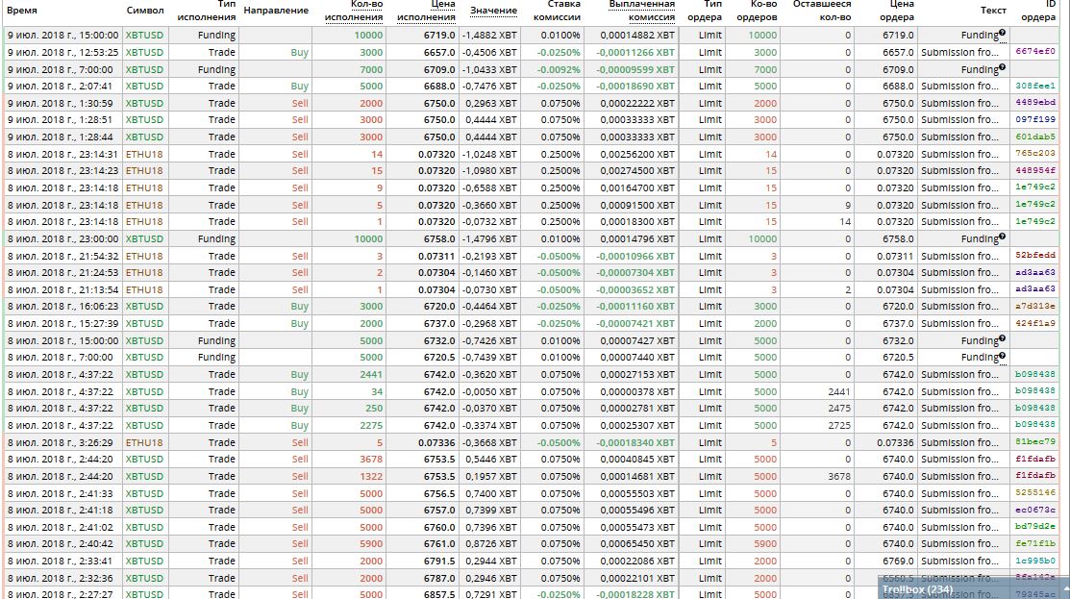Select order ID ec0673c

[x=1035, y=510]
